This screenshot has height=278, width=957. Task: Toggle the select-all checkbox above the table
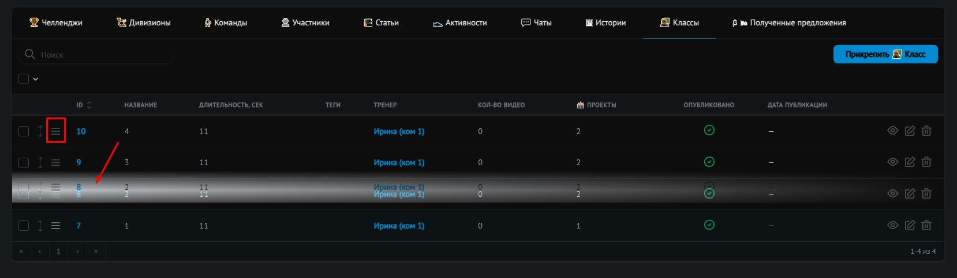(x=24, y=79)
